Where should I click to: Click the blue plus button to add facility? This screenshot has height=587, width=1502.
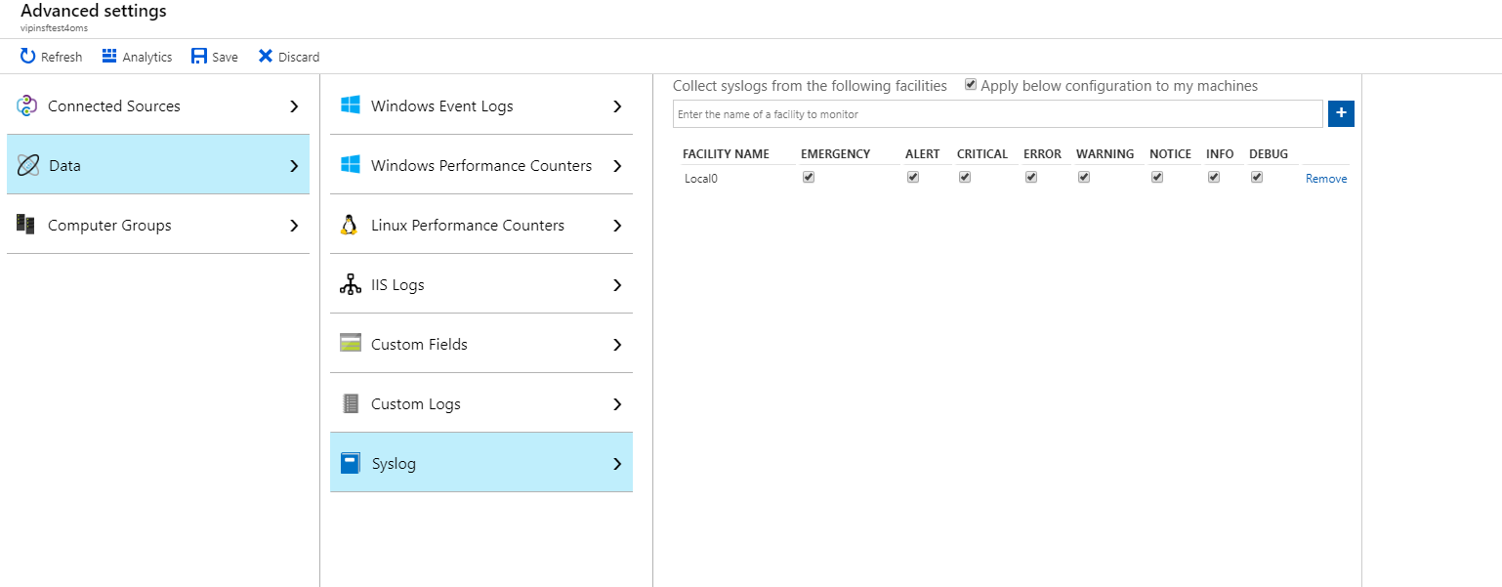point(1341,113)
